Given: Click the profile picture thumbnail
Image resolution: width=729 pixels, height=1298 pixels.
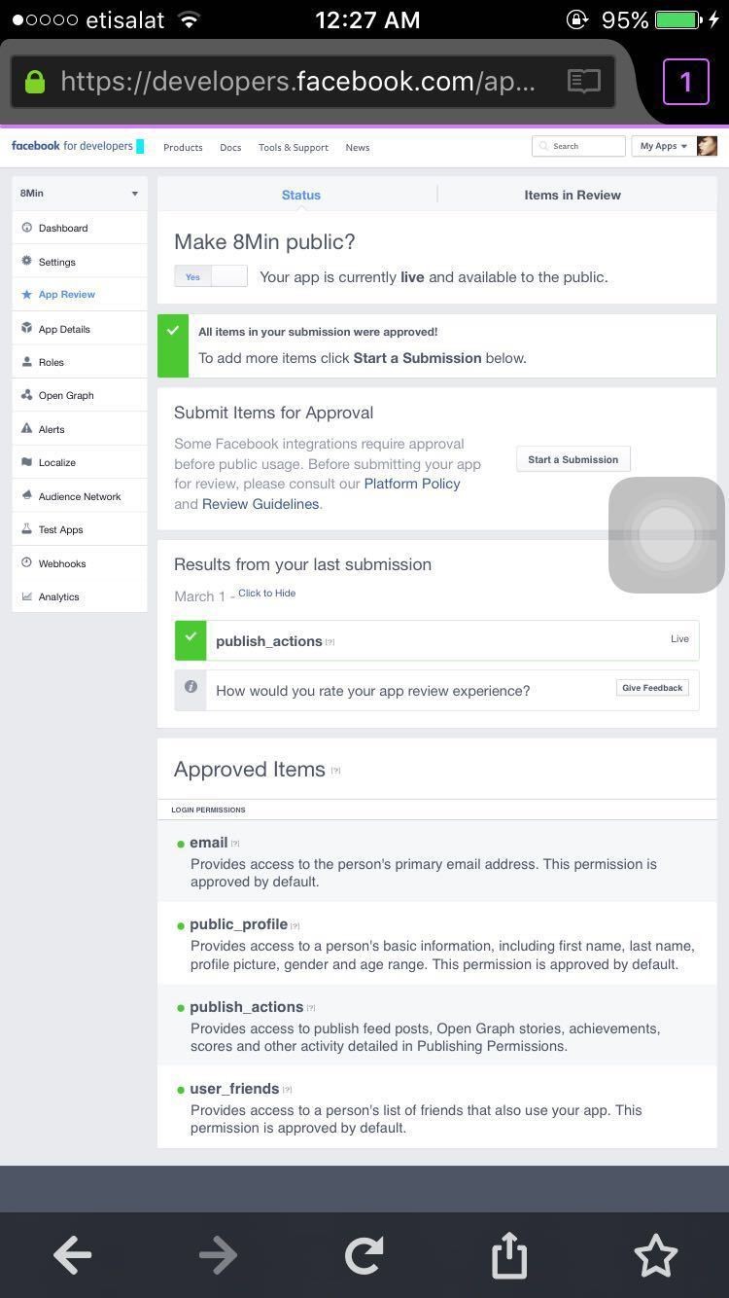Looking at the screenshot, I should point(707,146).
